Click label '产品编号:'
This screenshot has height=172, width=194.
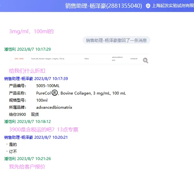17,86
